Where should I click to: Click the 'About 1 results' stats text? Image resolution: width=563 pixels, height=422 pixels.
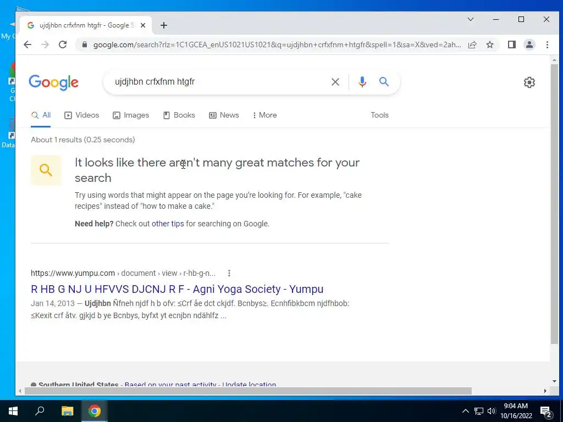83,140
